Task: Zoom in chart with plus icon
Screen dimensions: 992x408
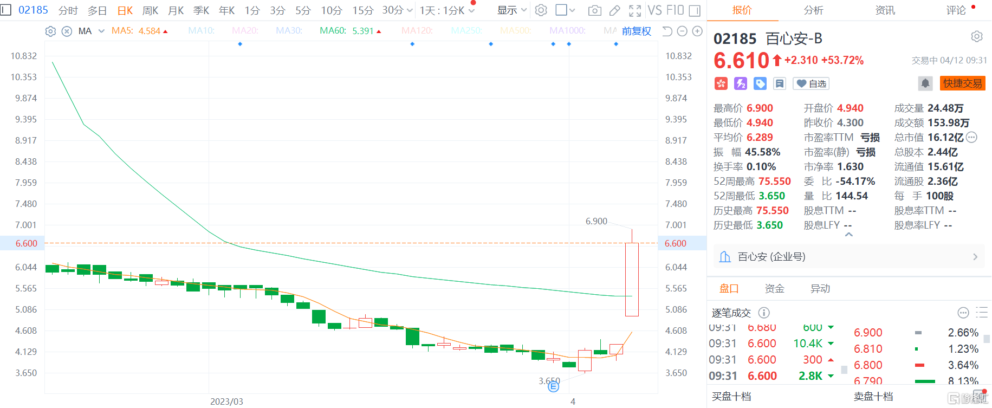Action: click(x=698, y=31)
